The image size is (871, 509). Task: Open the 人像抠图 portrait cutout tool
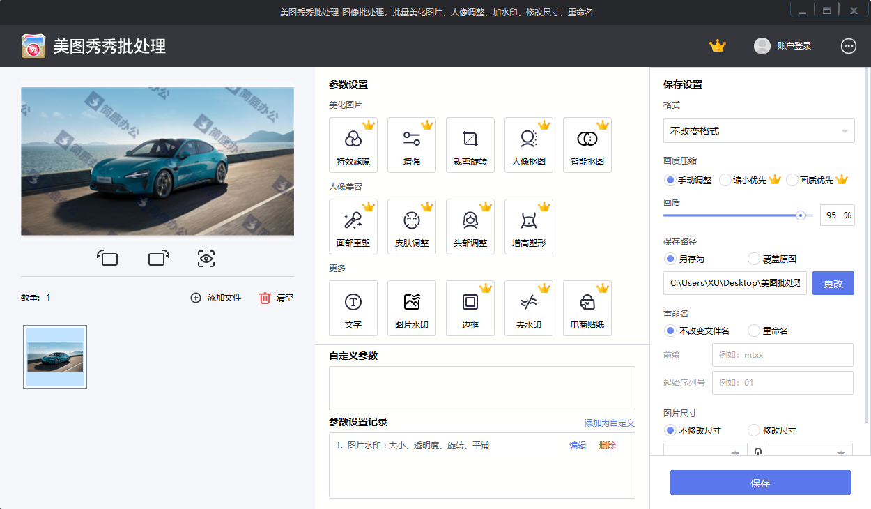[529, 145]
